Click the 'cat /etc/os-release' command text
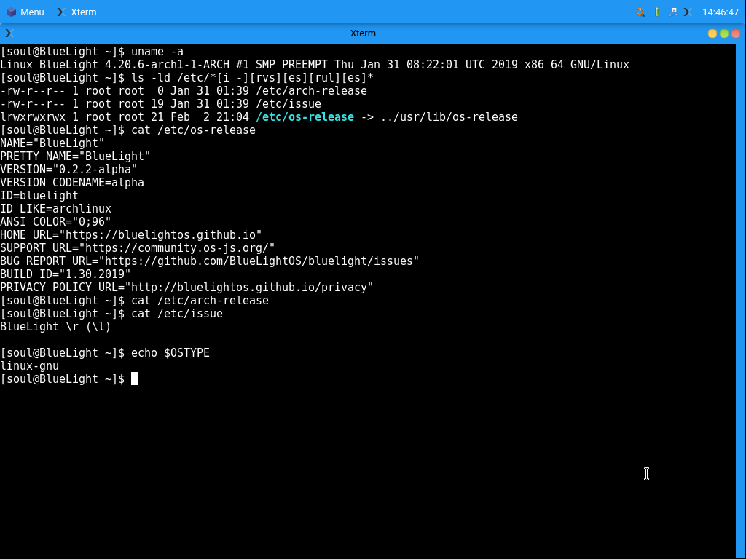Viewport: 746px width, 559px height. click(x=193, y=130)
